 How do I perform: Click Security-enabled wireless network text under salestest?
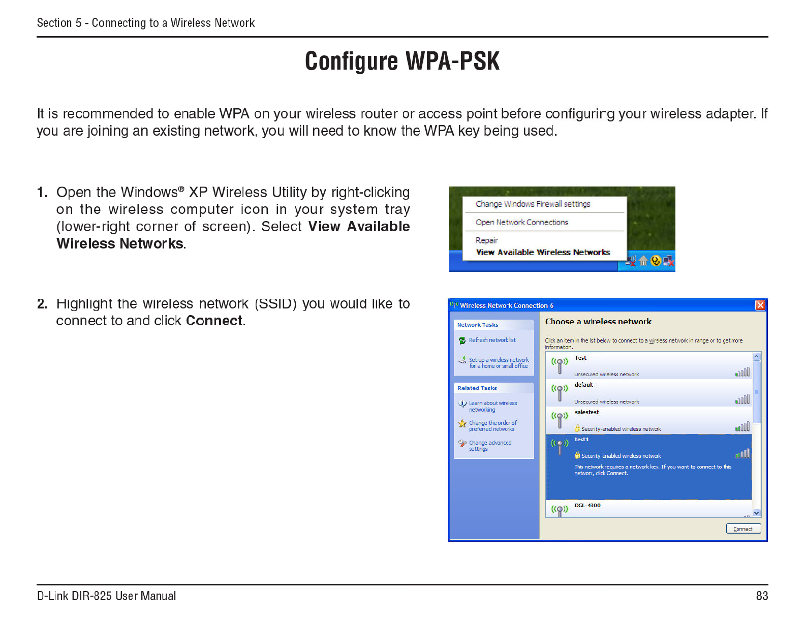pos(622,429)
